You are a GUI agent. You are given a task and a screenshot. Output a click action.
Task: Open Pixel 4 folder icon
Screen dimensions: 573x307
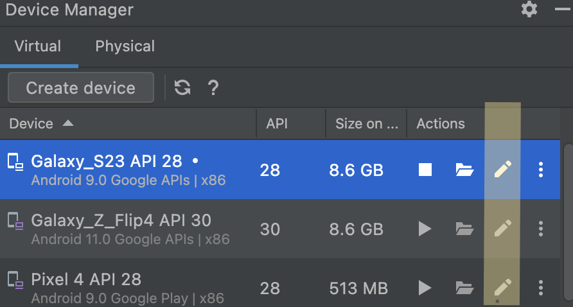(464, 287)
